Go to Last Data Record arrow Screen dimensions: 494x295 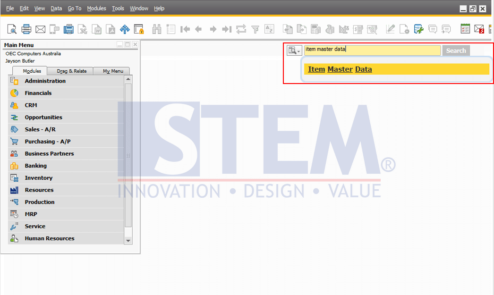coord(227,29)
